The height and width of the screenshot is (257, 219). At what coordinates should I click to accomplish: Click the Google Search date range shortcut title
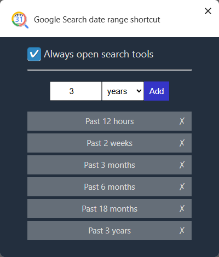point(97,20)
